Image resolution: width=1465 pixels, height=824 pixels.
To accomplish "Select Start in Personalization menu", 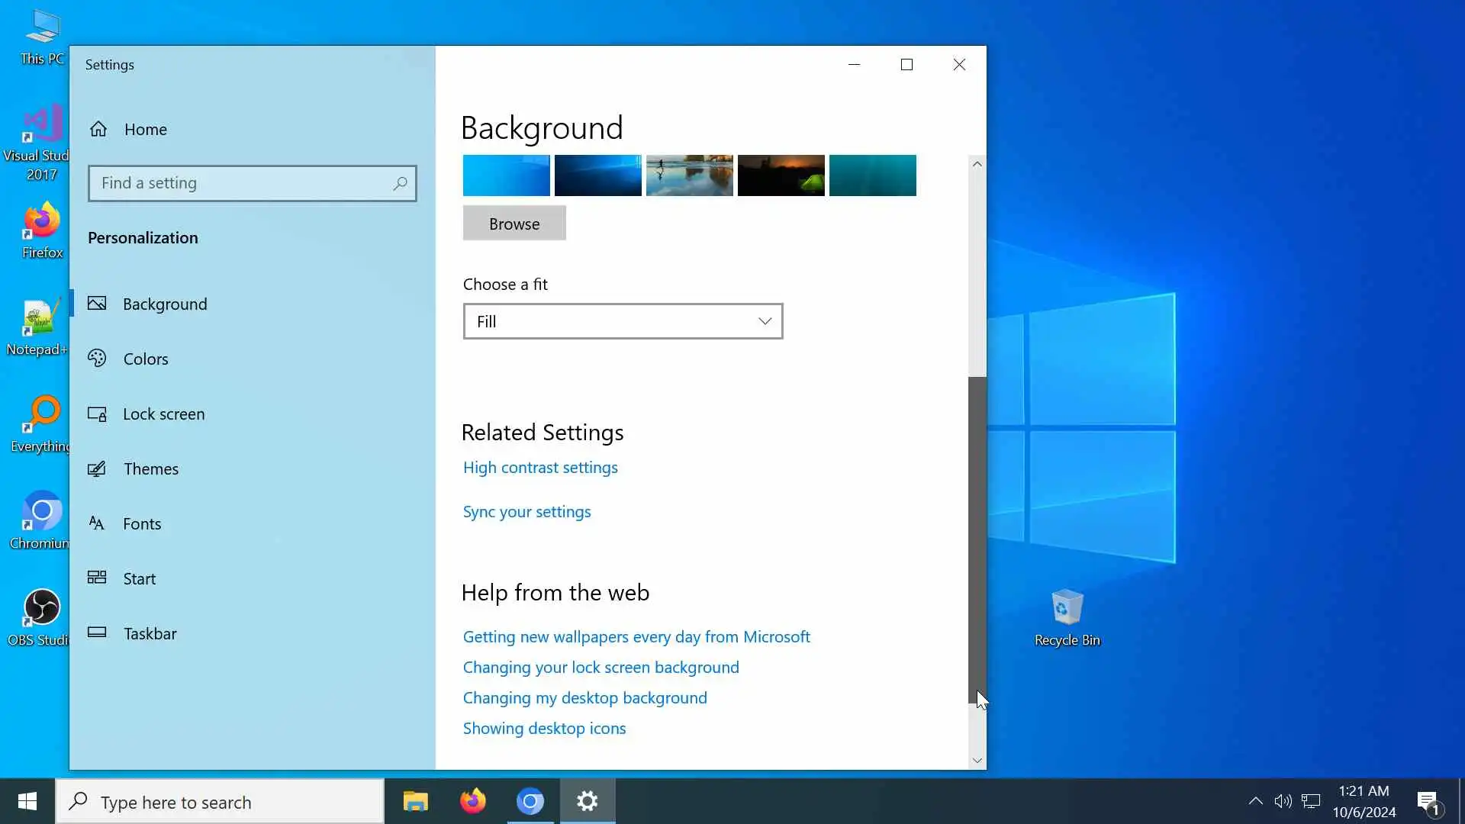I will point(139,578).
